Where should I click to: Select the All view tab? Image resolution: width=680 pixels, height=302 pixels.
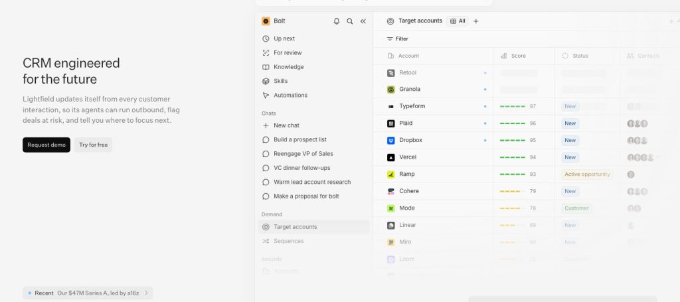click(x=458, y=21)
